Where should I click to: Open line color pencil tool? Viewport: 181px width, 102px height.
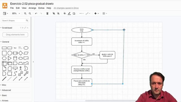[x=69, y=14]
